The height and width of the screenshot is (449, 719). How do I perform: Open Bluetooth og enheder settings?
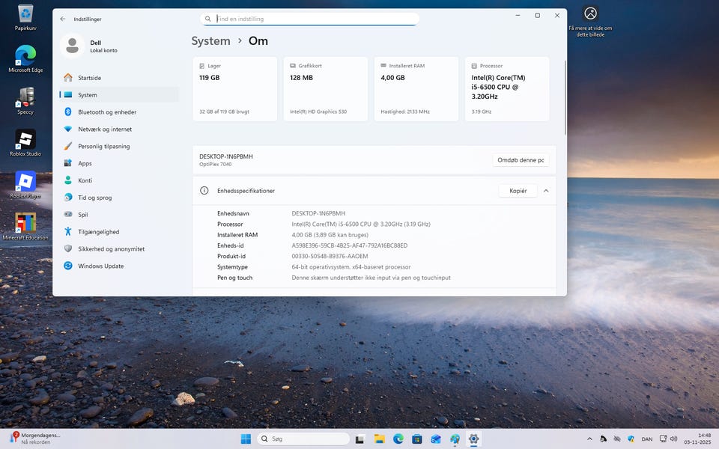click(x=107, y=112)
